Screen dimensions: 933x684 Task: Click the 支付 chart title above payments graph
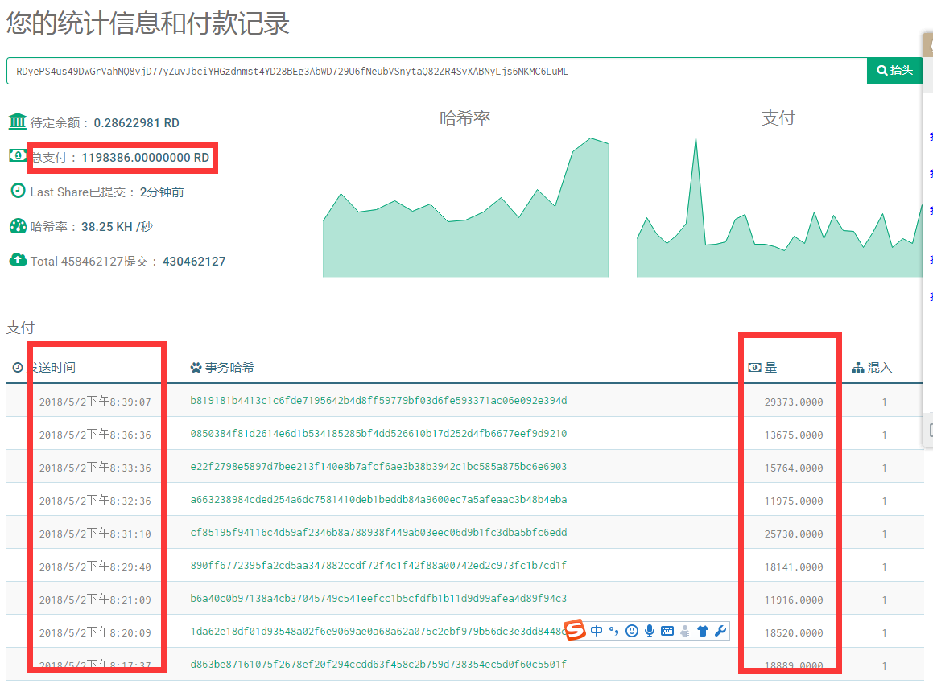778,117
